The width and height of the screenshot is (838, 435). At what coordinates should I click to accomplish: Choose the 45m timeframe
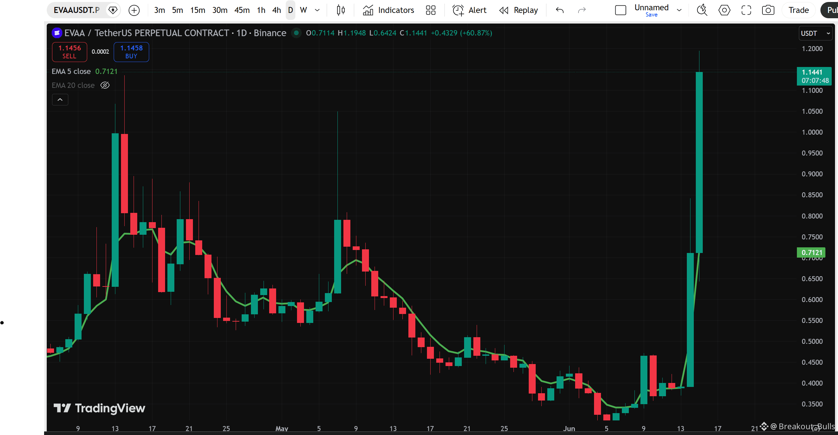[242, 10]
